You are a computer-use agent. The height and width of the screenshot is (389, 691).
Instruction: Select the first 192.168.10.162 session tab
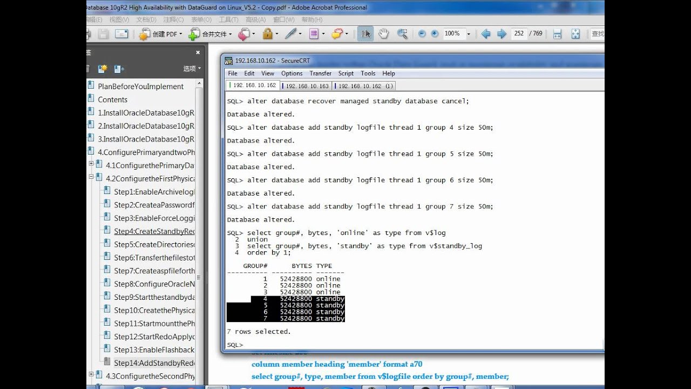coord(253,85)
